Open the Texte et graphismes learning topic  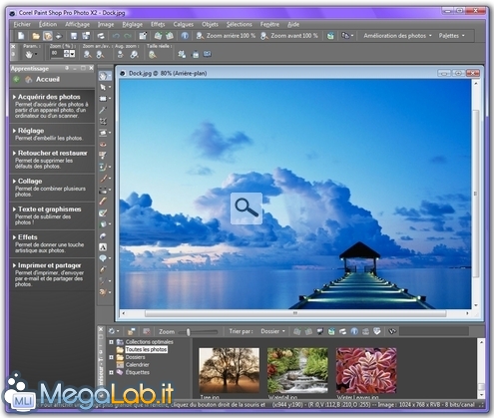tap(49, 209)
